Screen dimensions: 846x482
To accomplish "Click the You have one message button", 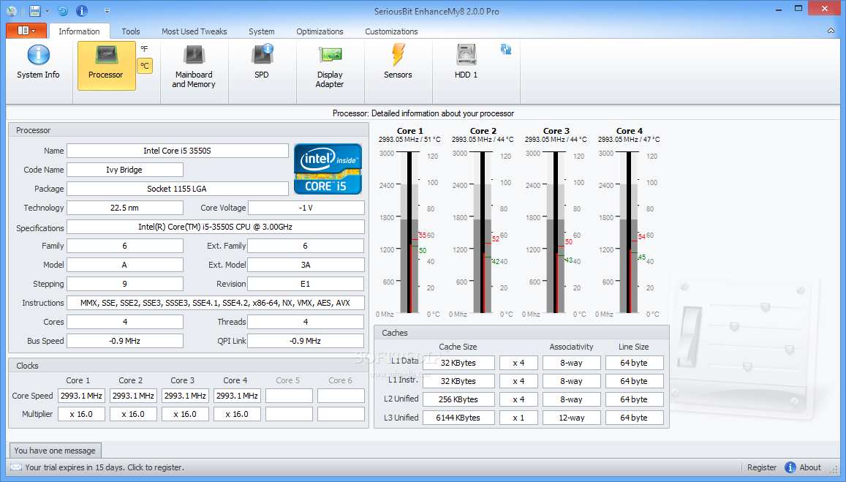I will [55, 450].
